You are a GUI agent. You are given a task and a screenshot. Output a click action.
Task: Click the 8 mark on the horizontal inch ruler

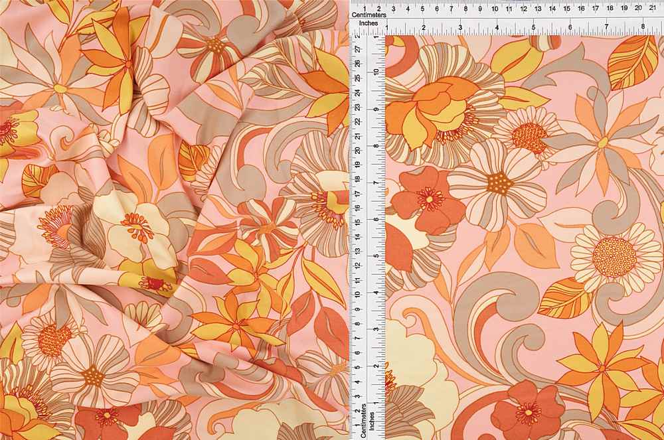point(643,27)
